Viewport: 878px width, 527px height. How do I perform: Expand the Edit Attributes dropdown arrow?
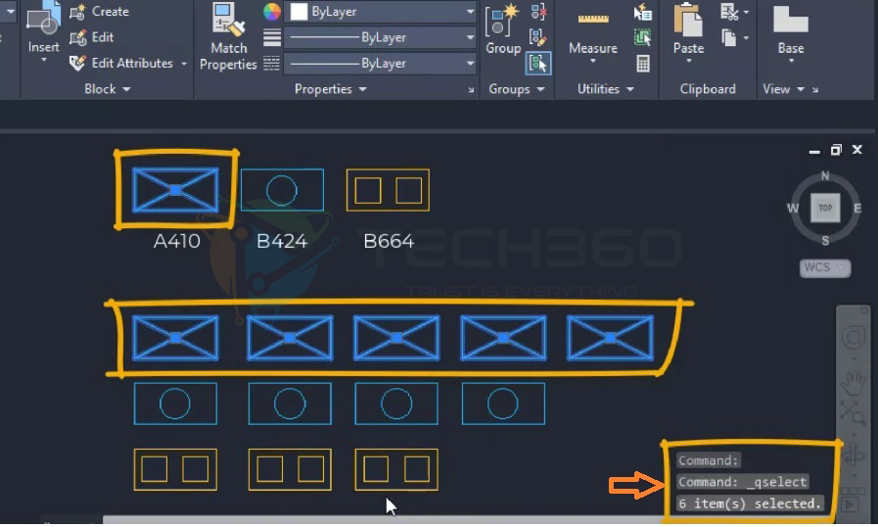click(184, 64)
